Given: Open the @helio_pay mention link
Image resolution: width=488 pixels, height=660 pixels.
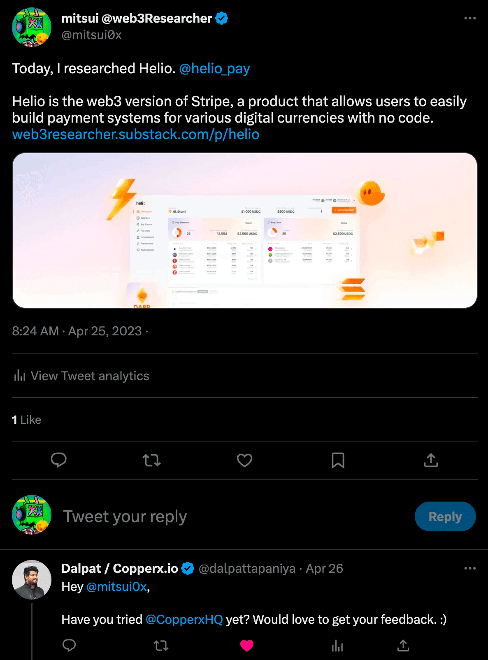Looking at the screenshot, I should pyautogui.click(x=214, y=68).
